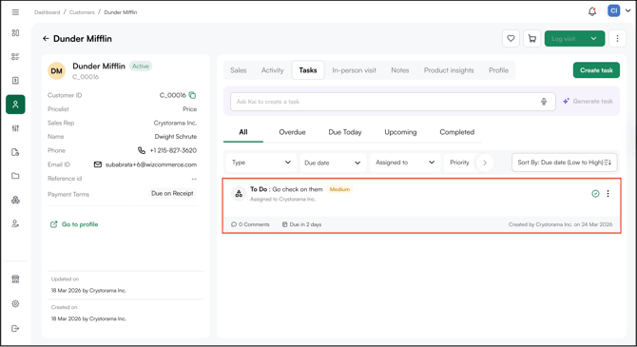Switch to the Activity tab
The image size is (637, 347).
(x=272, y=70)
